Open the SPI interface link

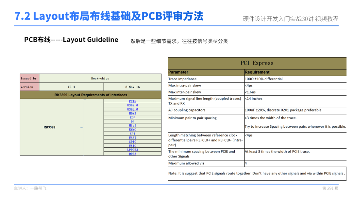click(132, 134)
